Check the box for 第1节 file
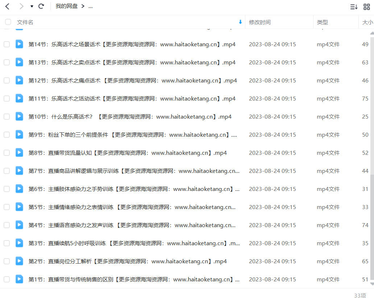Viewport: 374px width, 298px height. 7,280
